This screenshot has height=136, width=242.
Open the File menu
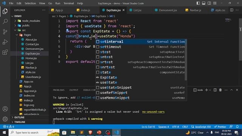(x=11, y=3)
